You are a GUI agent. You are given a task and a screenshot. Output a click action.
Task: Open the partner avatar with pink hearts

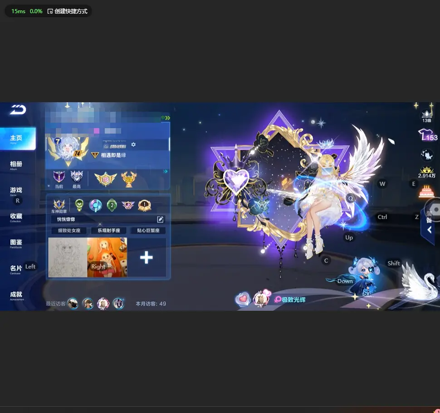click(262, 299)
